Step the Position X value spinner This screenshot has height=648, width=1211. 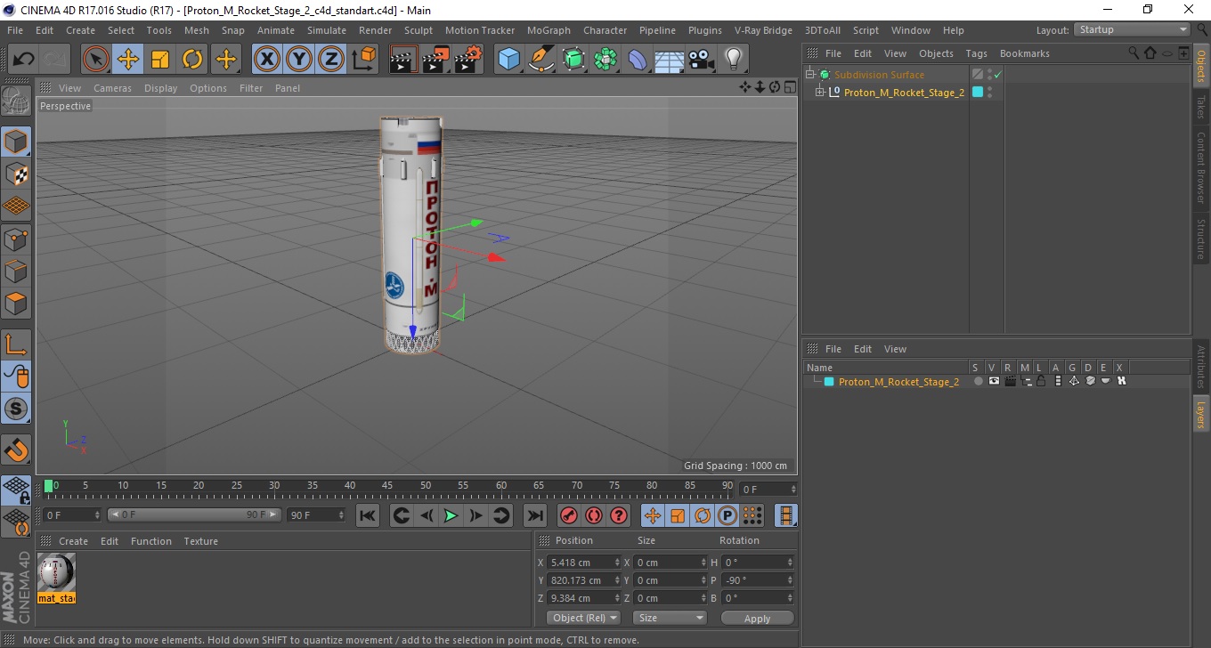click(x=618, y=563)
